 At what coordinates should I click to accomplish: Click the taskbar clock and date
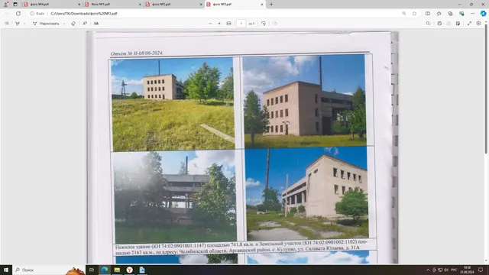[467, 270]
